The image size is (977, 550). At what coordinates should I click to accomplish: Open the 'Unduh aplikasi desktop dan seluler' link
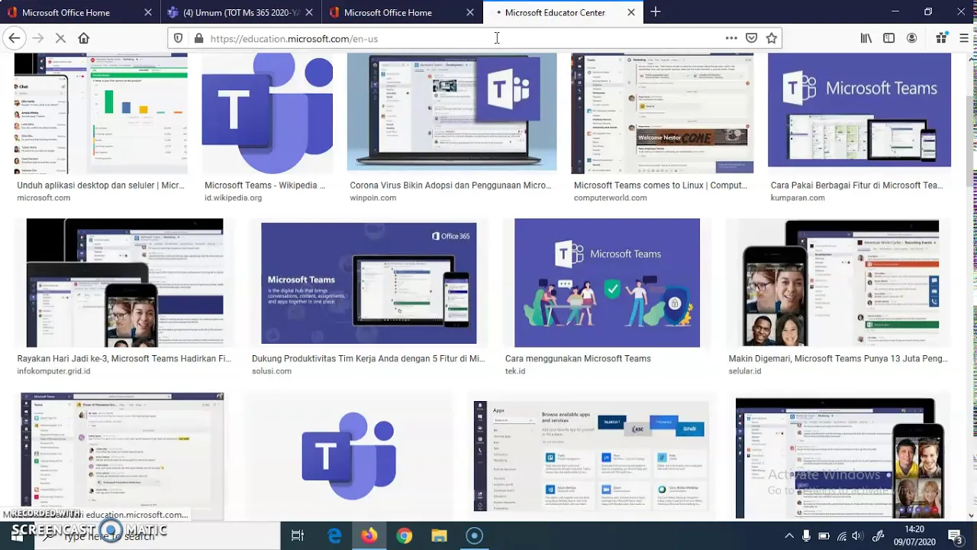[x=101, y=185]
